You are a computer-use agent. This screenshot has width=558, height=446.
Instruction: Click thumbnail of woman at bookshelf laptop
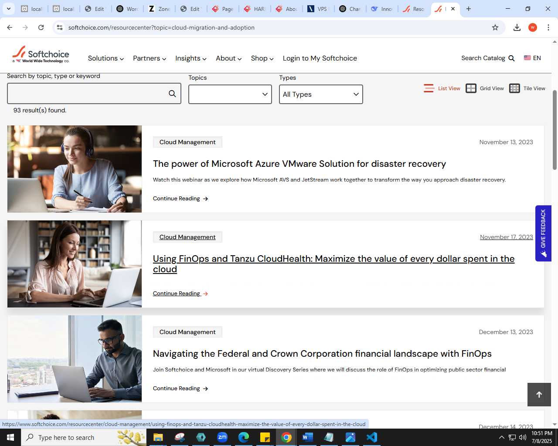[75, 264]
